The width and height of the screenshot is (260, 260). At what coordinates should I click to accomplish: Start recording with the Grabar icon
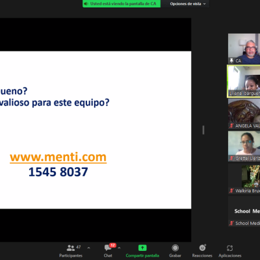(x=175, y=248)
